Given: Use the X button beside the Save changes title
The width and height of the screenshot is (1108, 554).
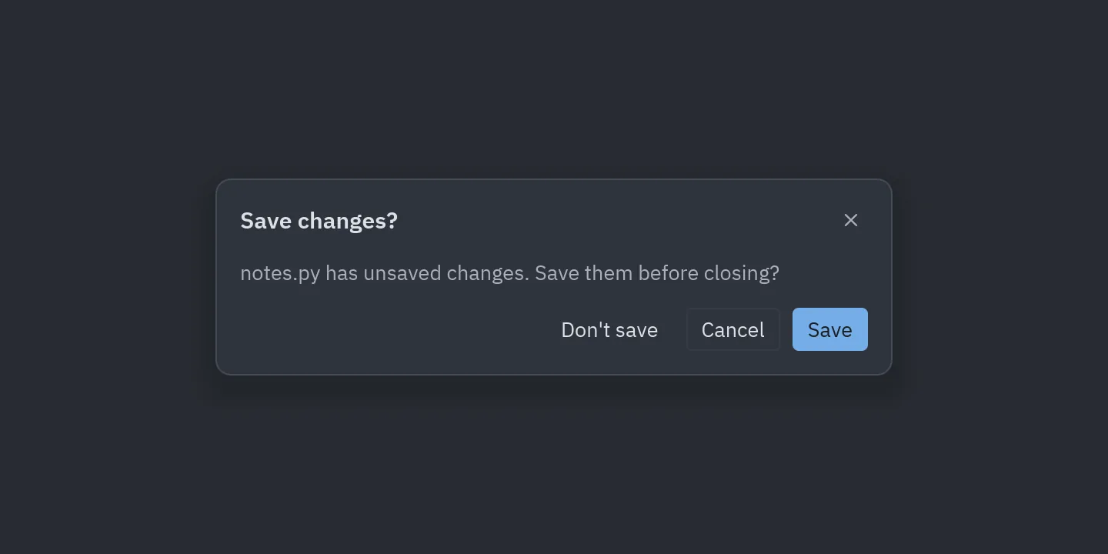Looking at the screenshot, I should click(x=850, y=220).
